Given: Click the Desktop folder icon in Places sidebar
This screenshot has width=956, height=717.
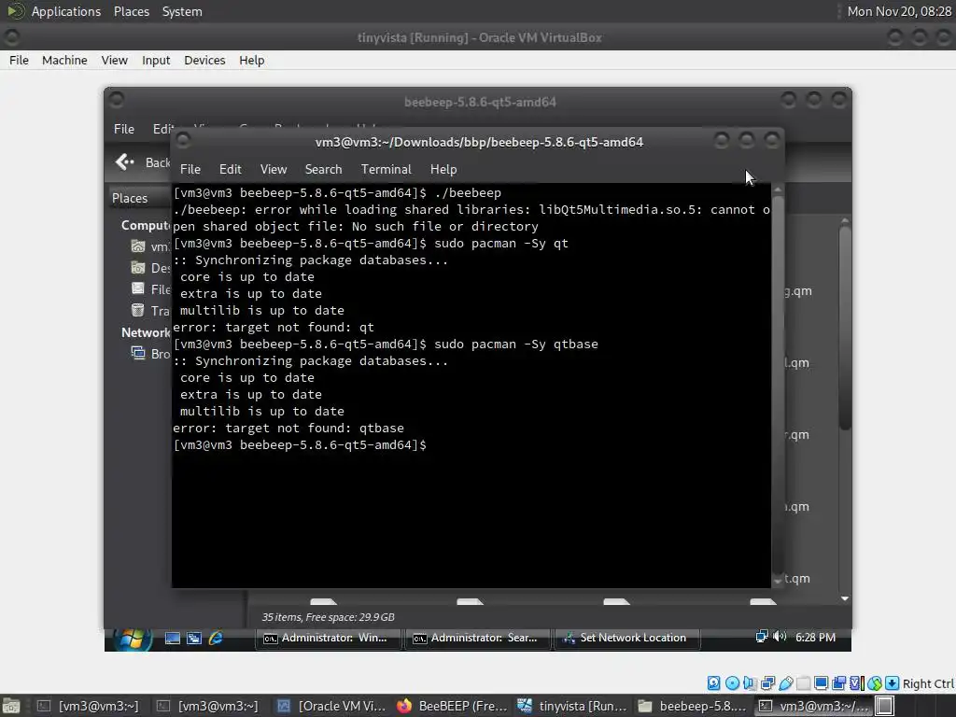Looking at the screenshot, I should 138,268.
